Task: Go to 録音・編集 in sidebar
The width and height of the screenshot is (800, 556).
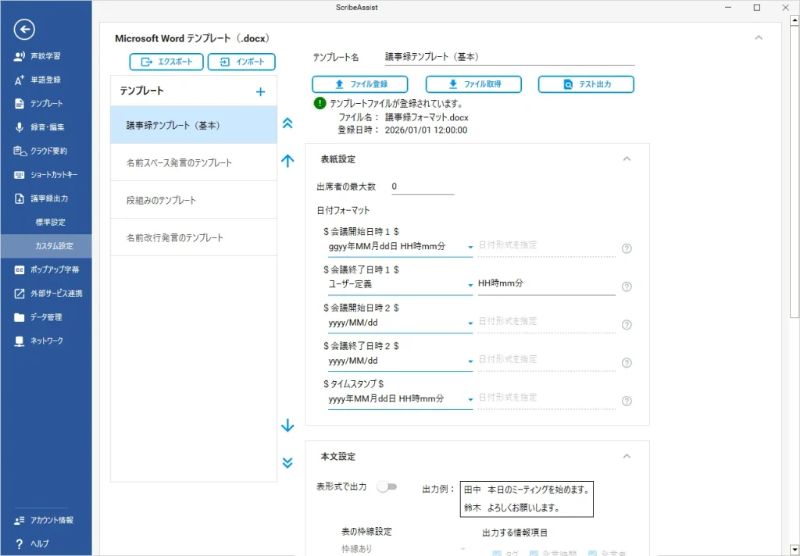Action: pos(47,127)
